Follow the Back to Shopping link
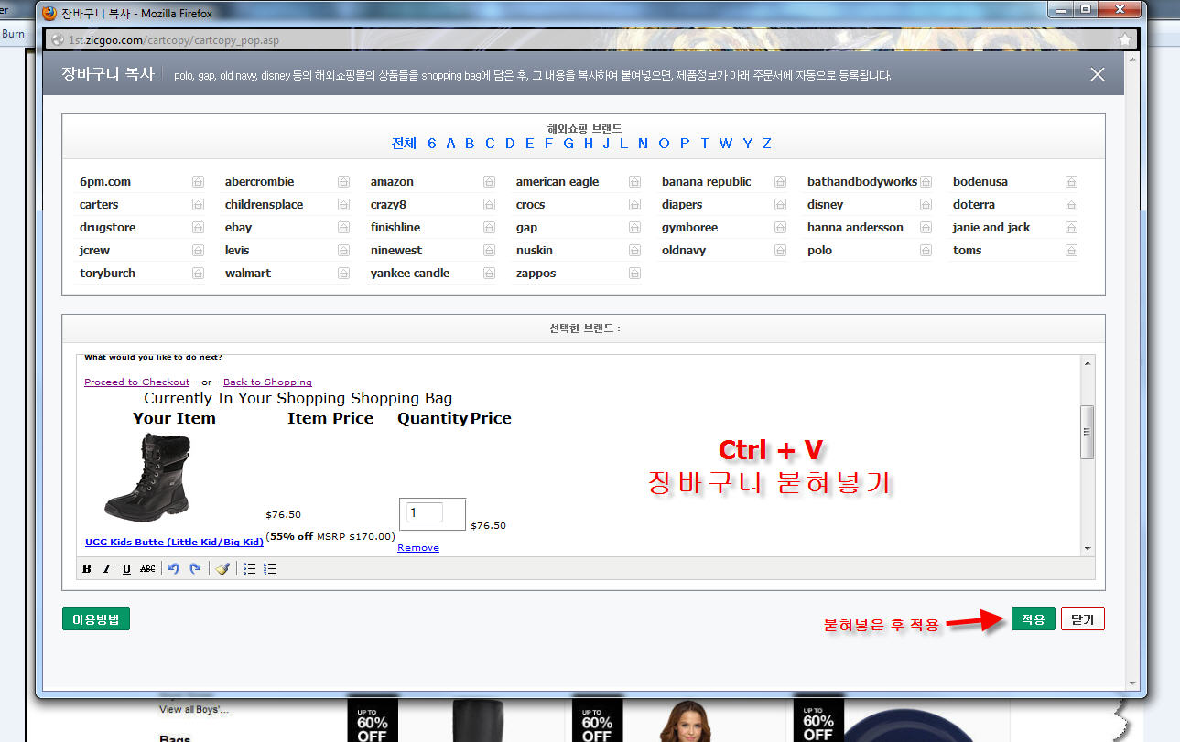 click(x=267, y=382)
